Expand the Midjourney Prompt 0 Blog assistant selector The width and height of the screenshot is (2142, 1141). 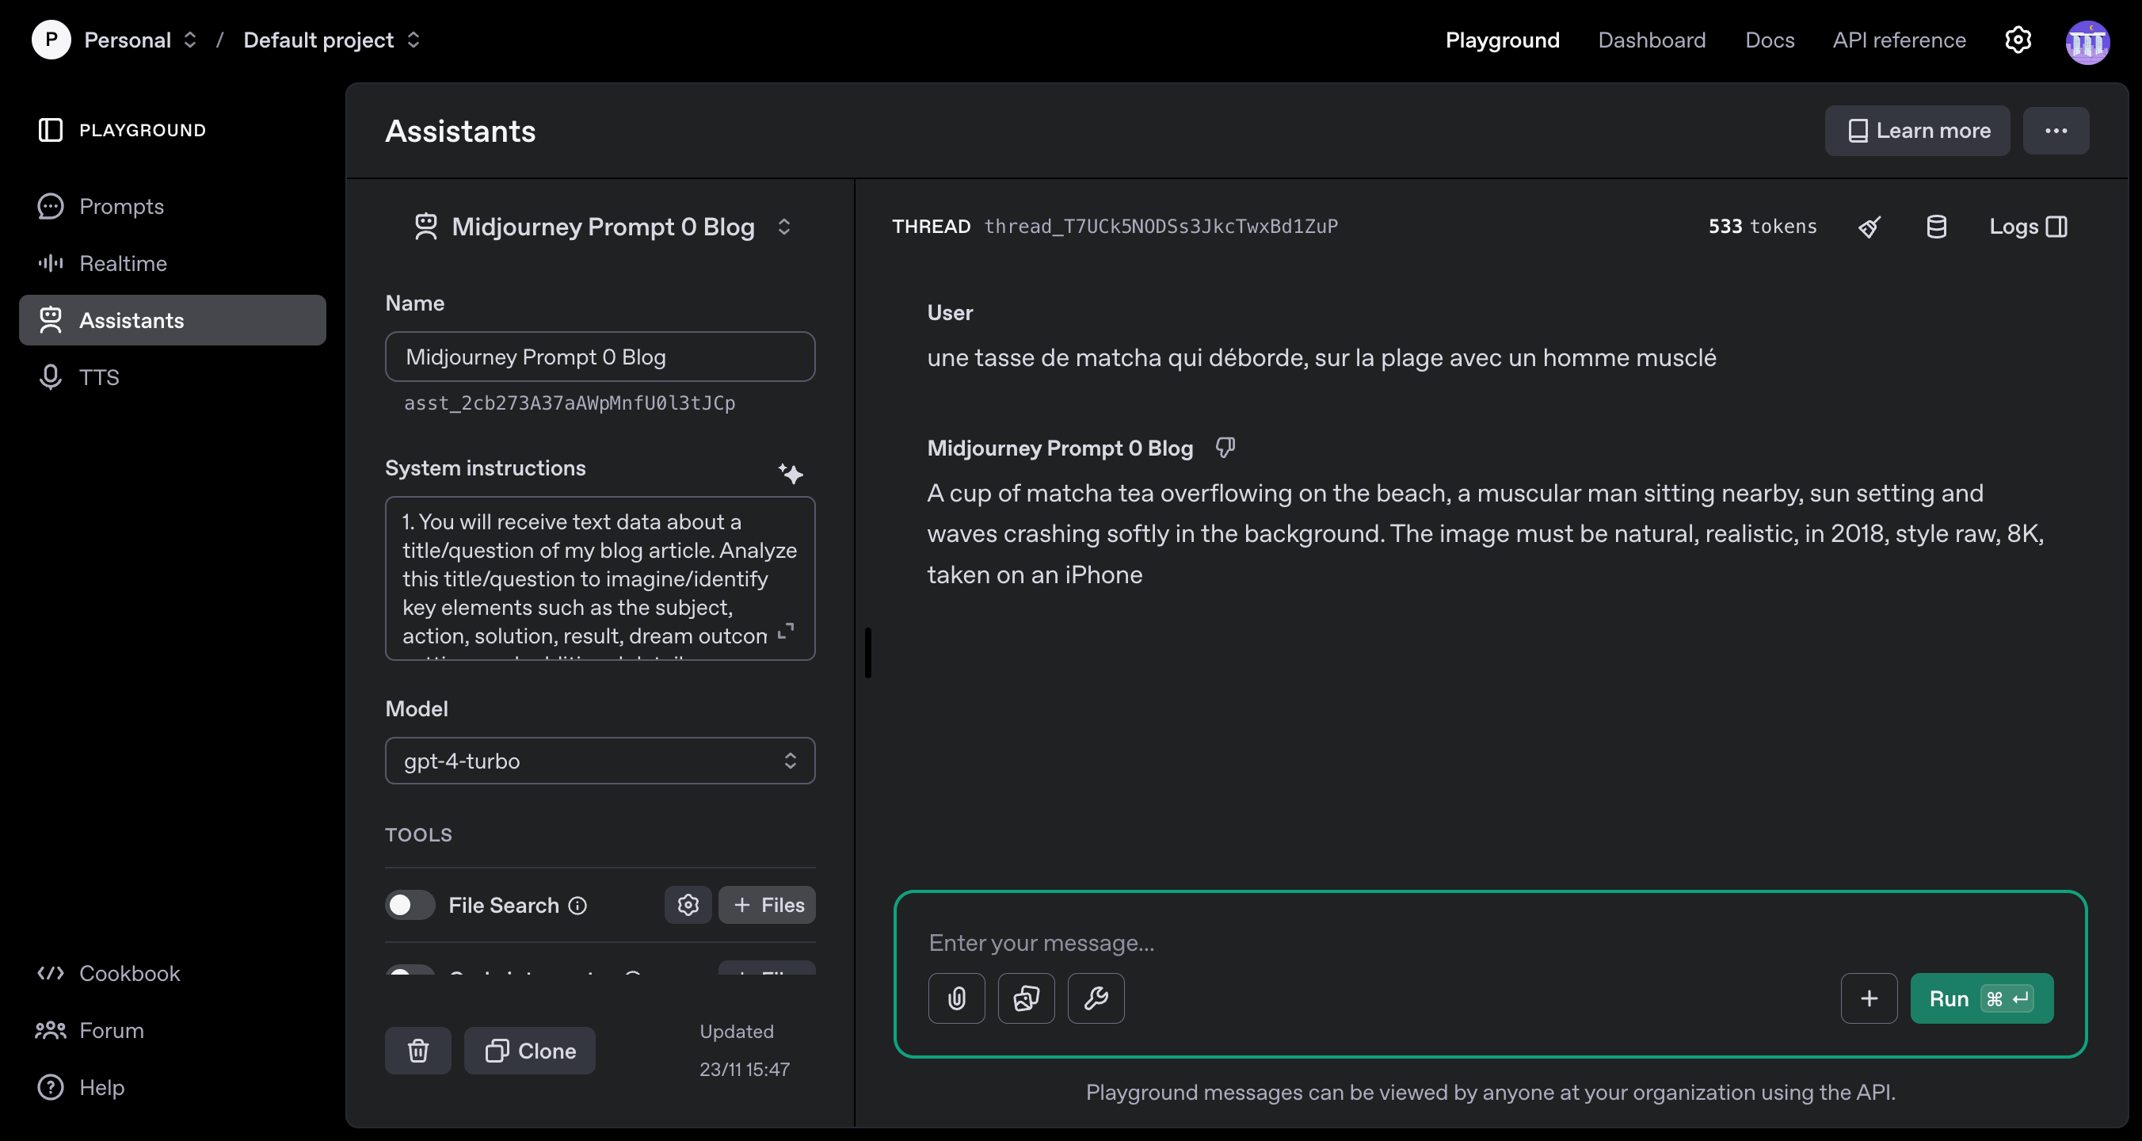coord(783,227)
